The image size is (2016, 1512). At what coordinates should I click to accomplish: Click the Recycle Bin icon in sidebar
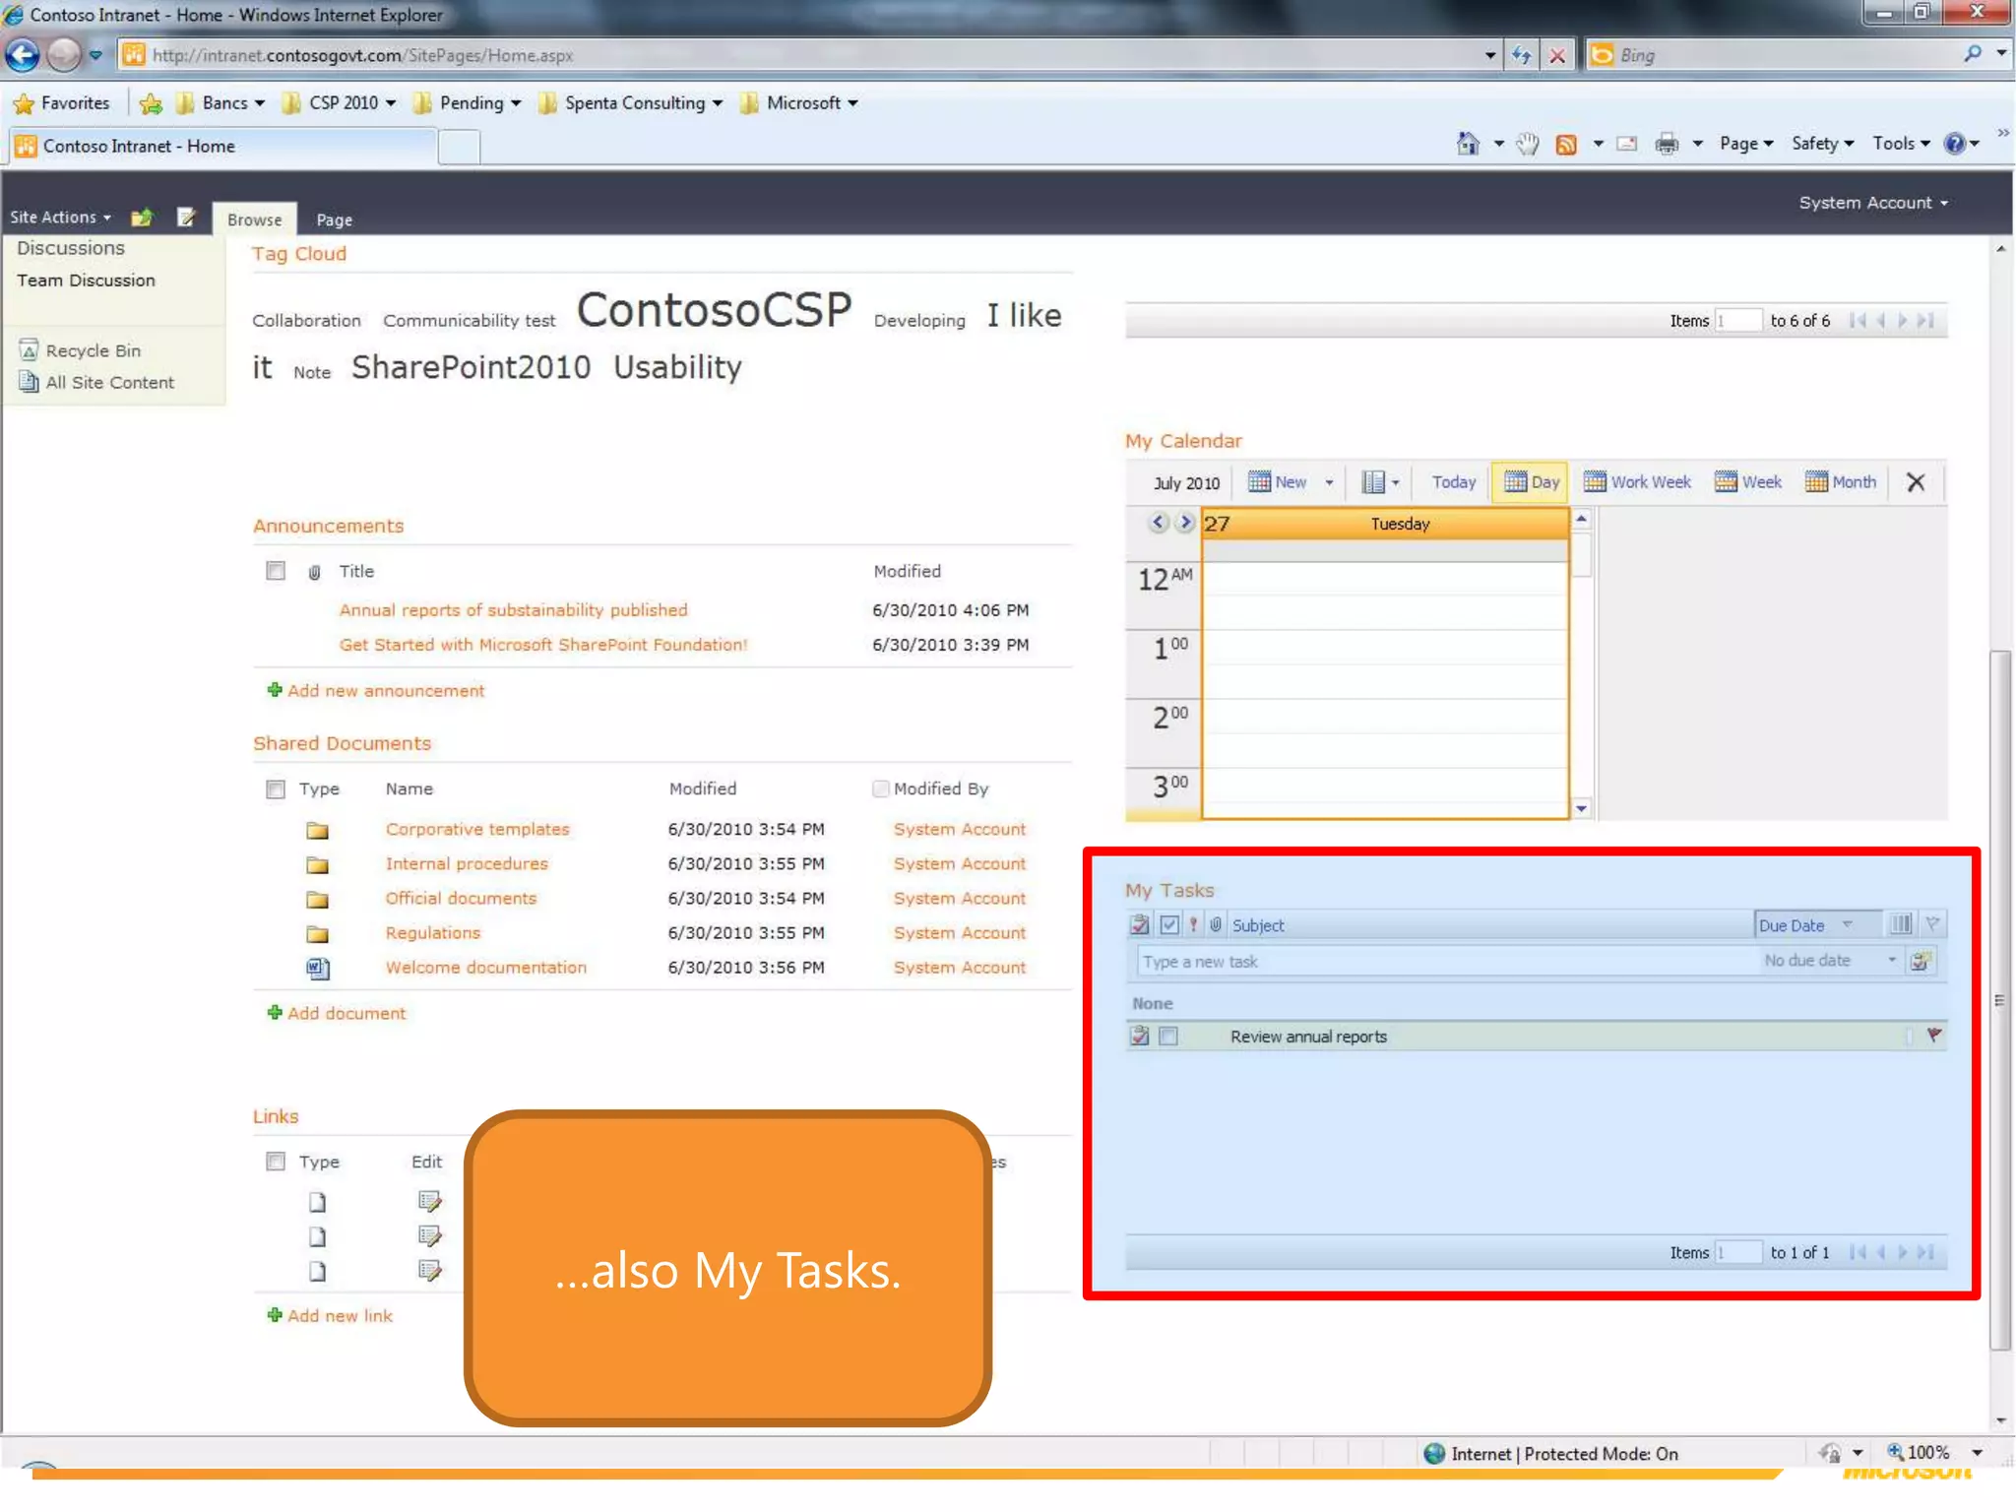pyautogui.click(x=29, y=349)
